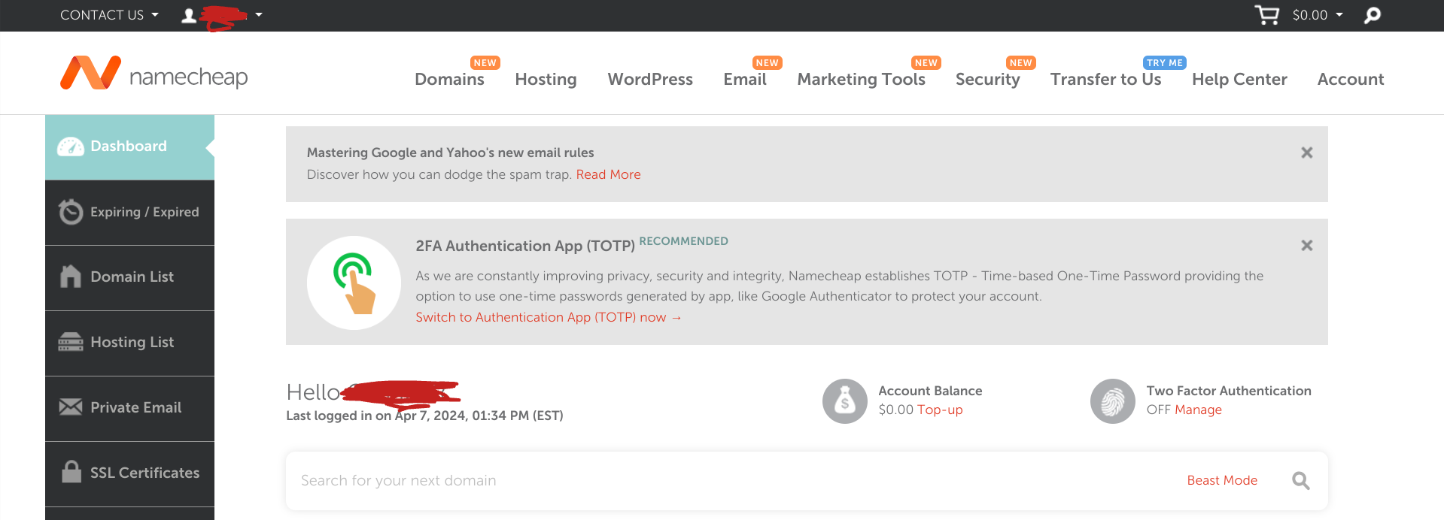Image resolution: width=1444 pixels, height=520 pixels.
Task: Enable Beast Mode search
Action: pyautogui.click(x=1222, y=480)
